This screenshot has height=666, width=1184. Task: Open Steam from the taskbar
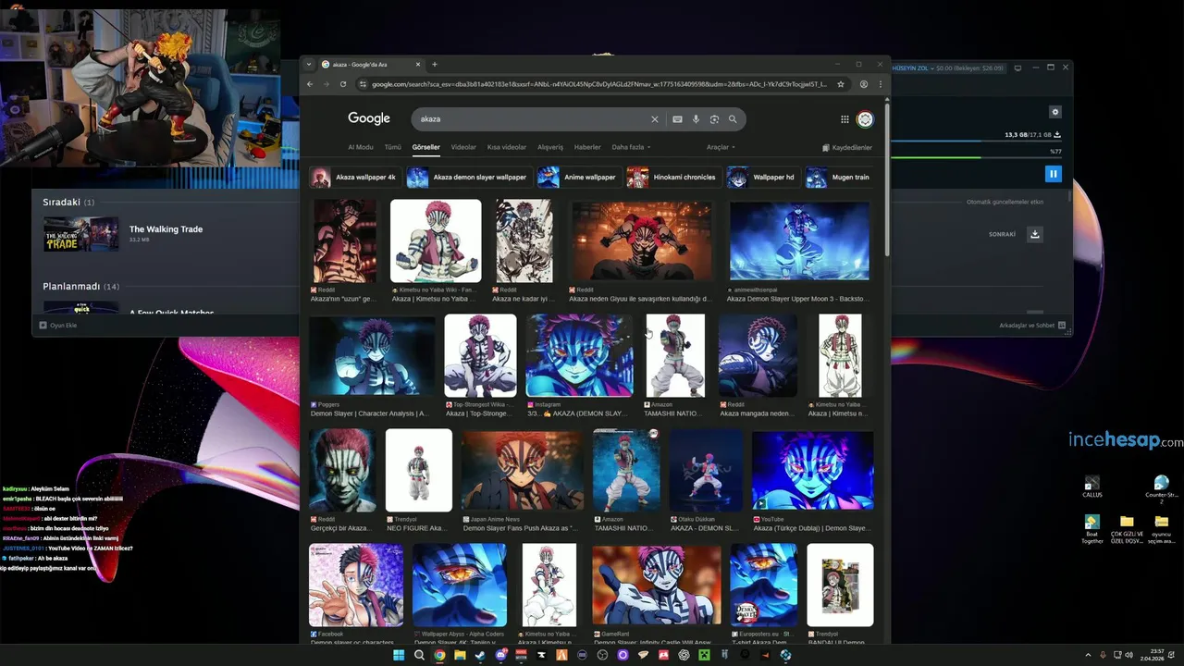[x=480, y=655]
